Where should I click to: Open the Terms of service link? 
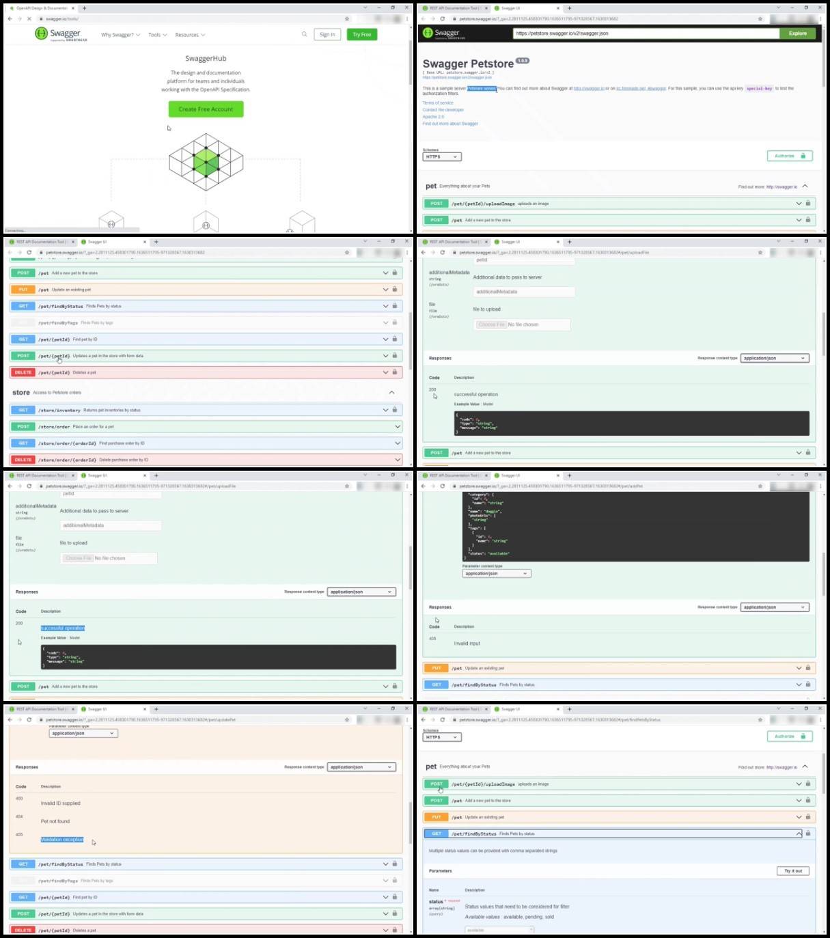[x=438, y=102]
